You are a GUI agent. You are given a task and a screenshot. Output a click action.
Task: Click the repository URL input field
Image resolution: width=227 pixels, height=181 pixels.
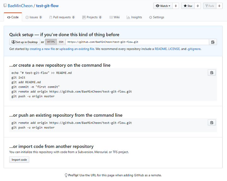tap(137, 42)
